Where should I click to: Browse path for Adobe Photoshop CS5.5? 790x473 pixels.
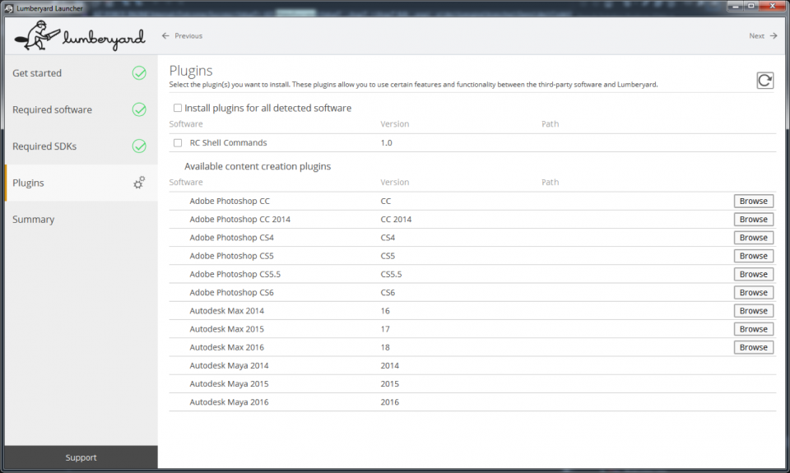click(x=753, y=274)
